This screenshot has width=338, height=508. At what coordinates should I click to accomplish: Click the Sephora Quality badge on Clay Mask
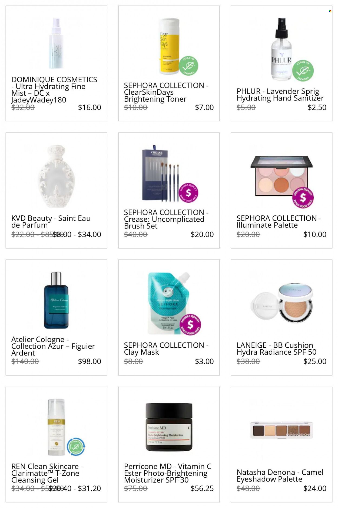191,325
